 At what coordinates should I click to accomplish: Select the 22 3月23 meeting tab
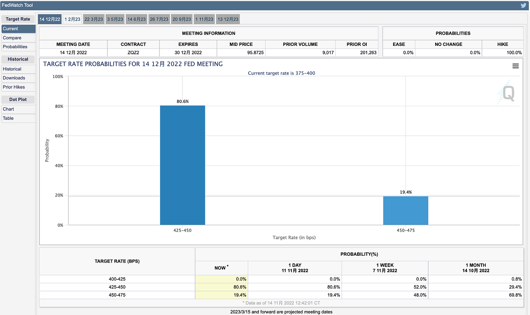94,19
